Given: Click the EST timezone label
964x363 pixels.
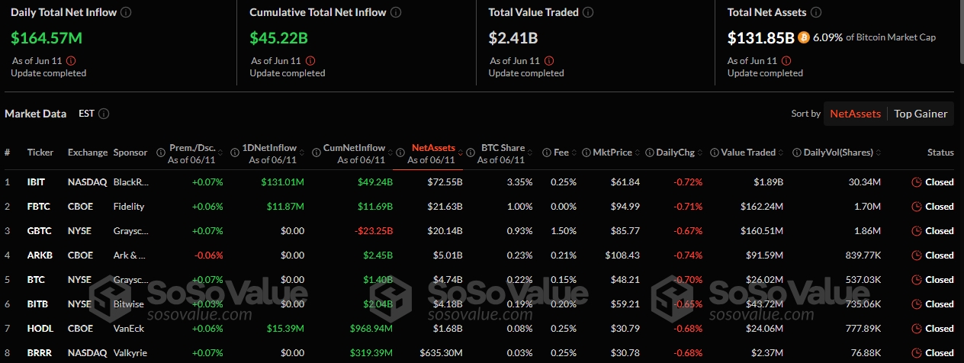Looking at the screenshot, I should 86,114.
